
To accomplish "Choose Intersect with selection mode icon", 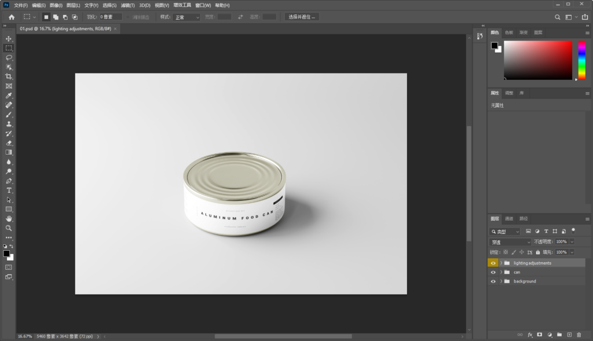I will 75,17.
